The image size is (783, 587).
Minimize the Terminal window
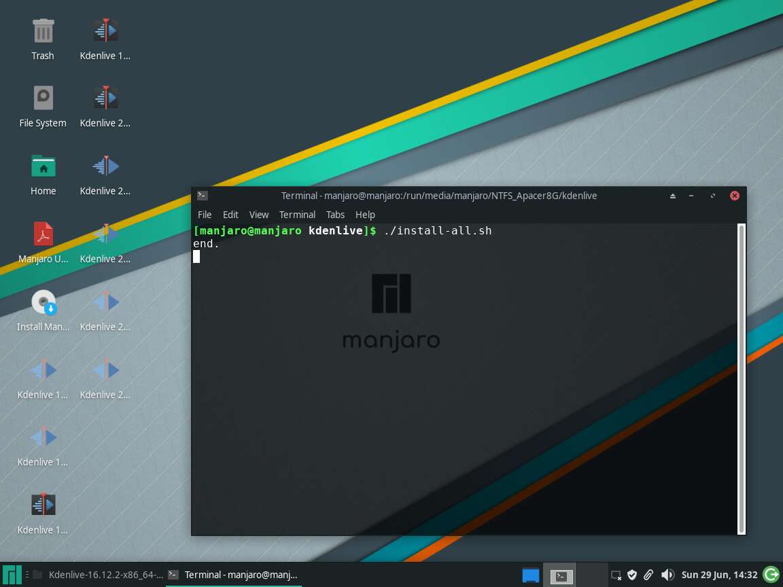tap(691, 196)
